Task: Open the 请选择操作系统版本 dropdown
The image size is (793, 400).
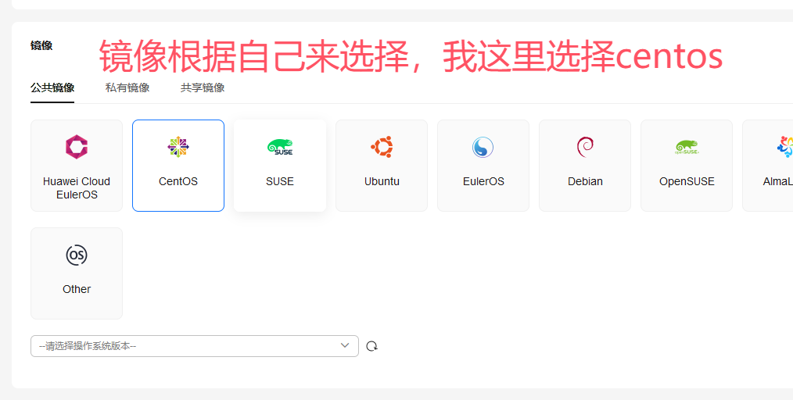Action: [195, 346]
